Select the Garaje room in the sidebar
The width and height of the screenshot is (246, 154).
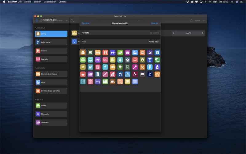point(51,106)
